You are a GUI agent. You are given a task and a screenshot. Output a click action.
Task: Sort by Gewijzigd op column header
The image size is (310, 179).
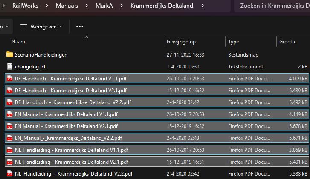click(181, 42)
